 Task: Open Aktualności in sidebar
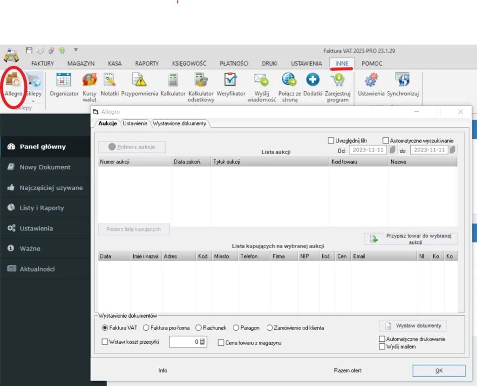coord(45,269)
